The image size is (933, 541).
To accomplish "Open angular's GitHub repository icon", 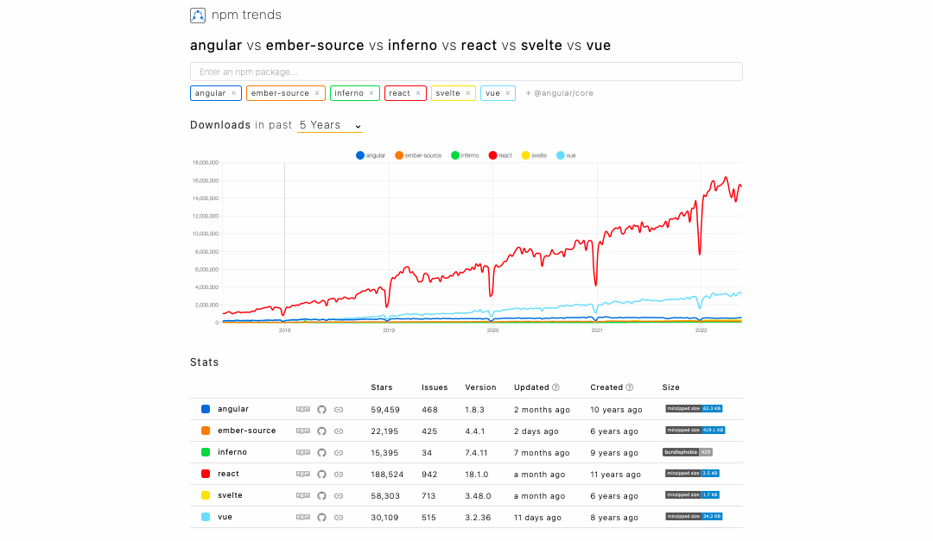I will pyautogui.click(x=321, y=409).
